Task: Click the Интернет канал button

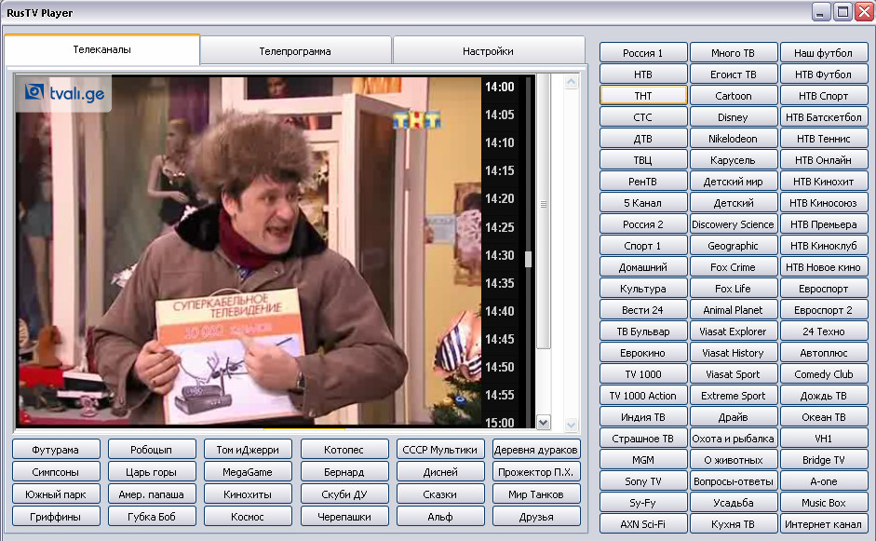Action: (824, 524)
